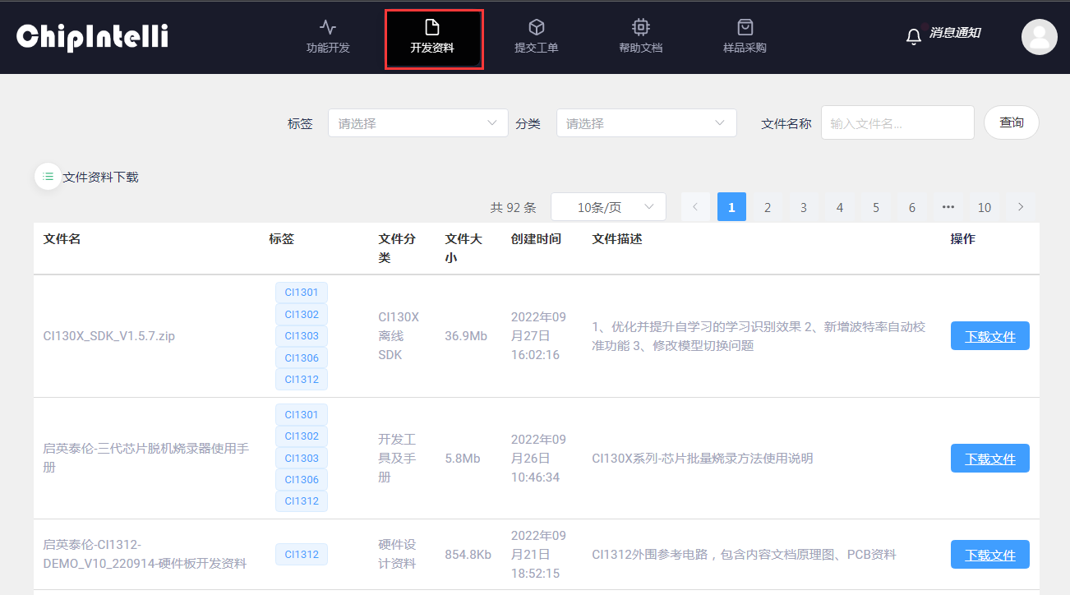Open the user avatar profile
This screenshot has width=1070, height=595.
1039,37
